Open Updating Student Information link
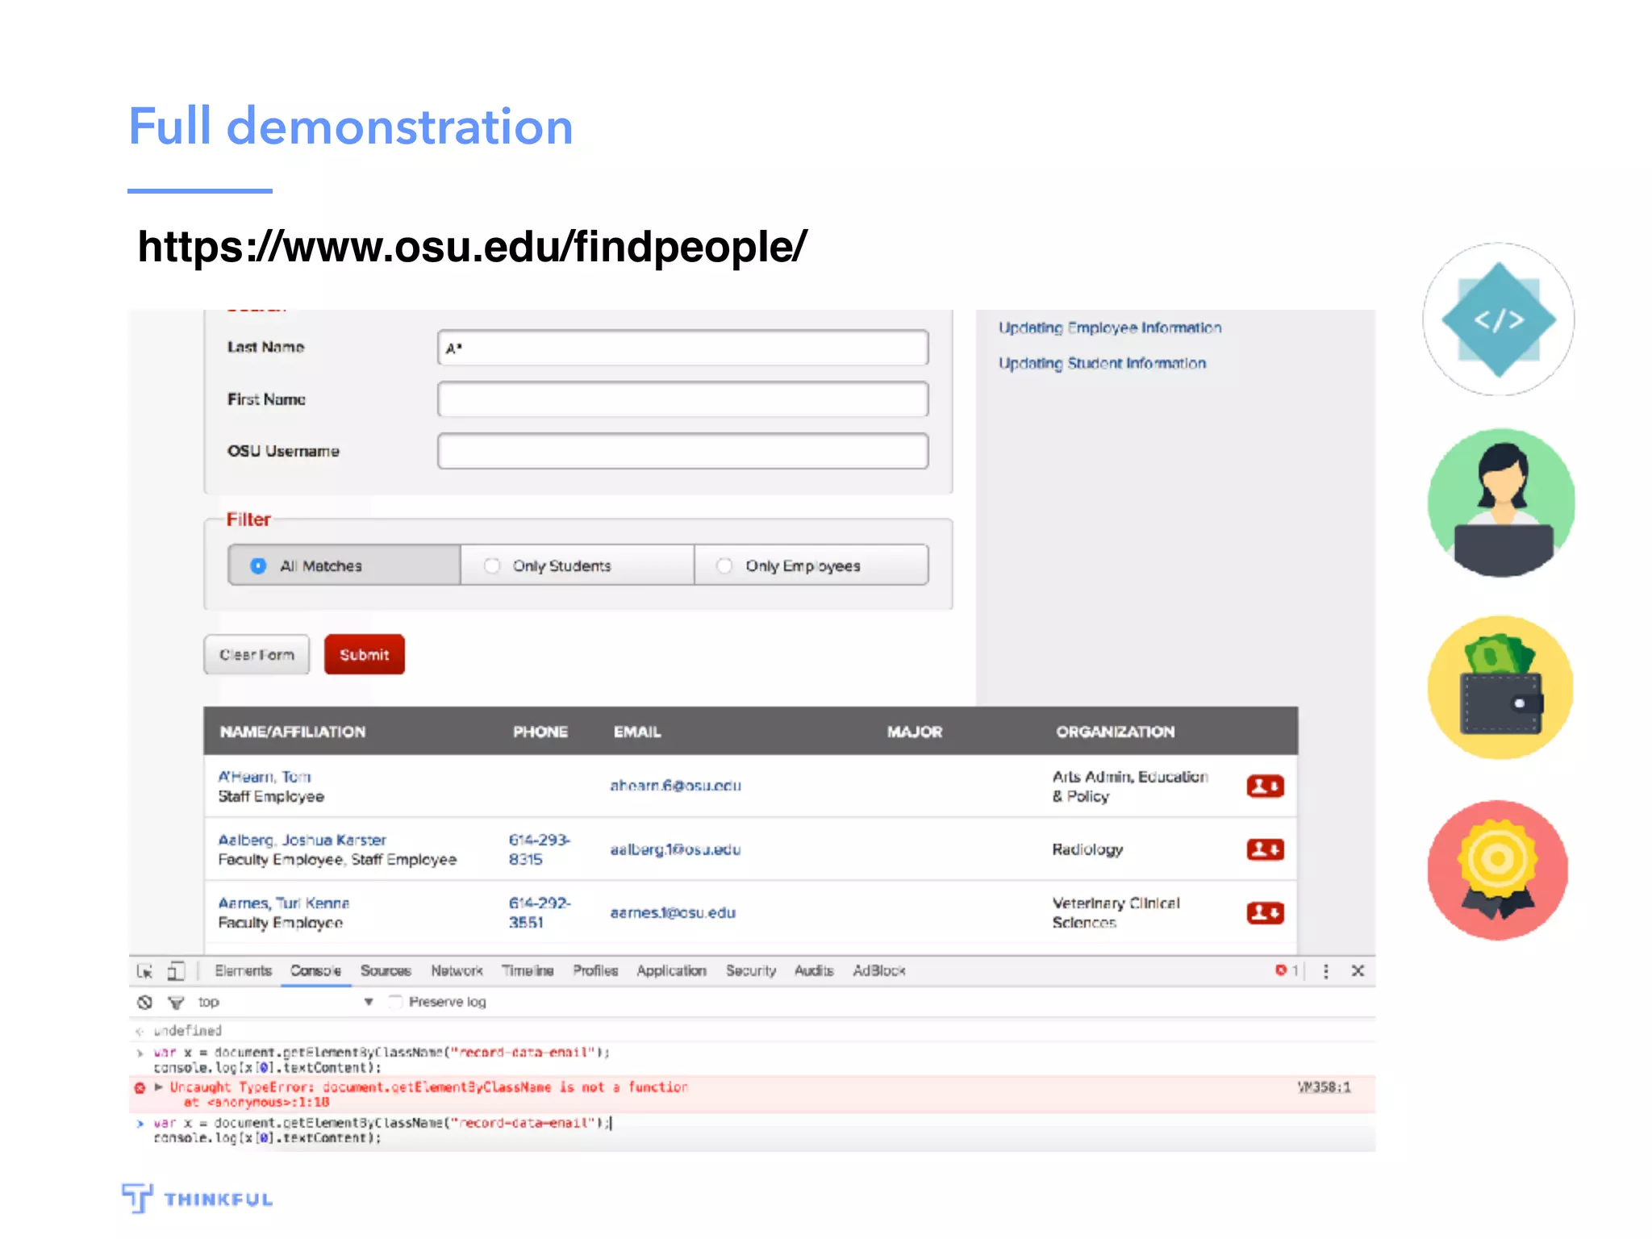 pos(1102,363)
